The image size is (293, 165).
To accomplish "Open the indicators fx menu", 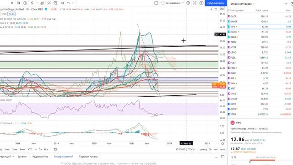I will point(32,3).
